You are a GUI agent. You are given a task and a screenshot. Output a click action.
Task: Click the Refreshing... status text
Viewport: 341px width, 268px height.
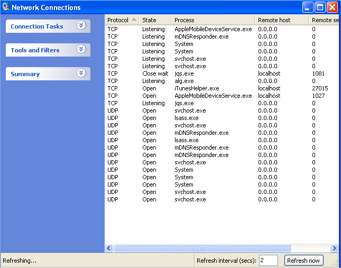20,261
